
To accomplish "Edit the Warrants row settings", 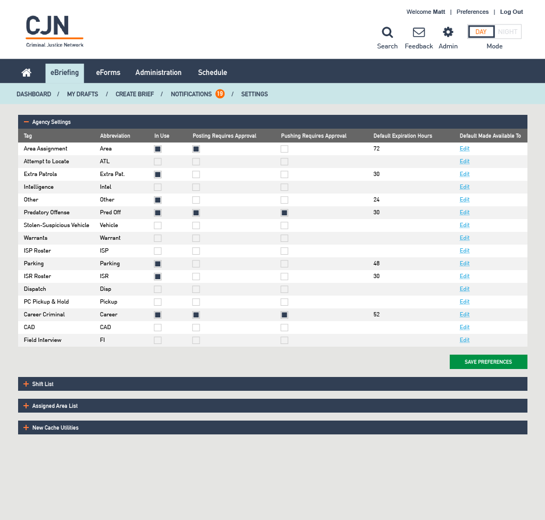I will 464,238.
